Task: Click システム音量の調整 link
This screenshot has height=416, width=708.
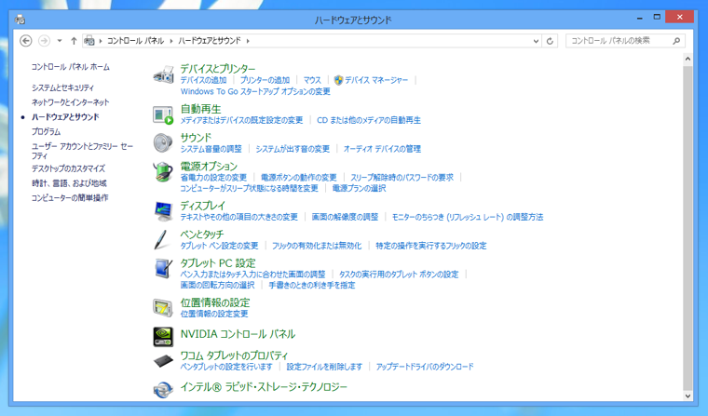Action: tap(211, 149)
